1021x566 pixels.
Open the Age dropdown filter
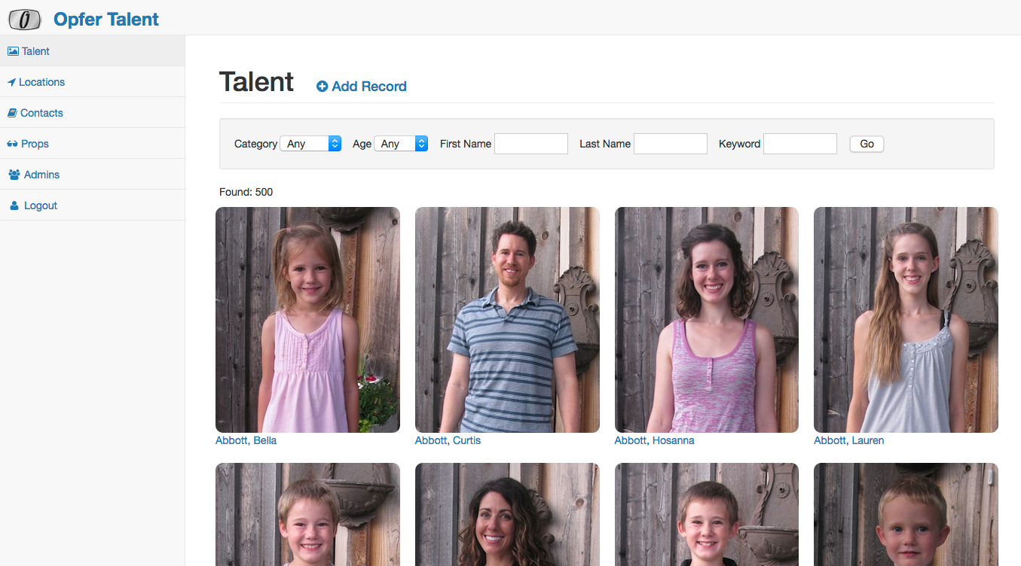pos(401,144)
